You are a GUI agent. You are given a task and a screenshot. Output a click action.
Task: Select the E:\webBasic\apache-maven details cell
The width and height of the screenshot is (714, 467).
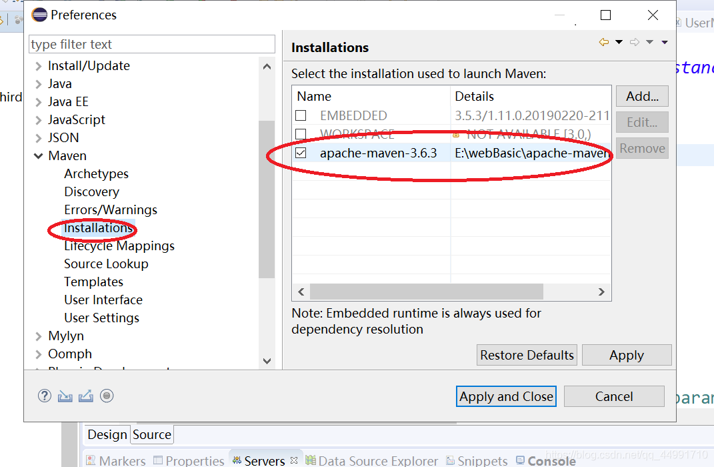coord(531,153)
